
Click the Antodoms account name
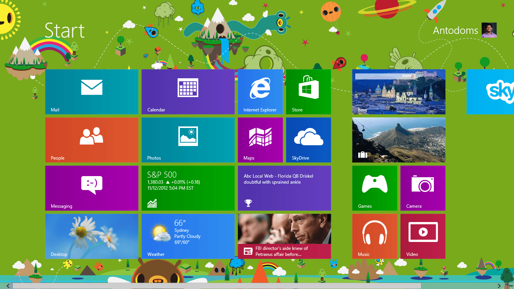[455, 30]
